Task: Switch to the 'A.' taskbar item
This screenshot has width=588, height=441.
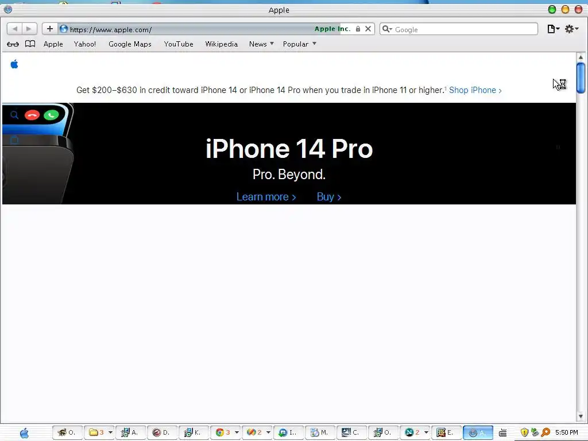Action: pos(130,433)
